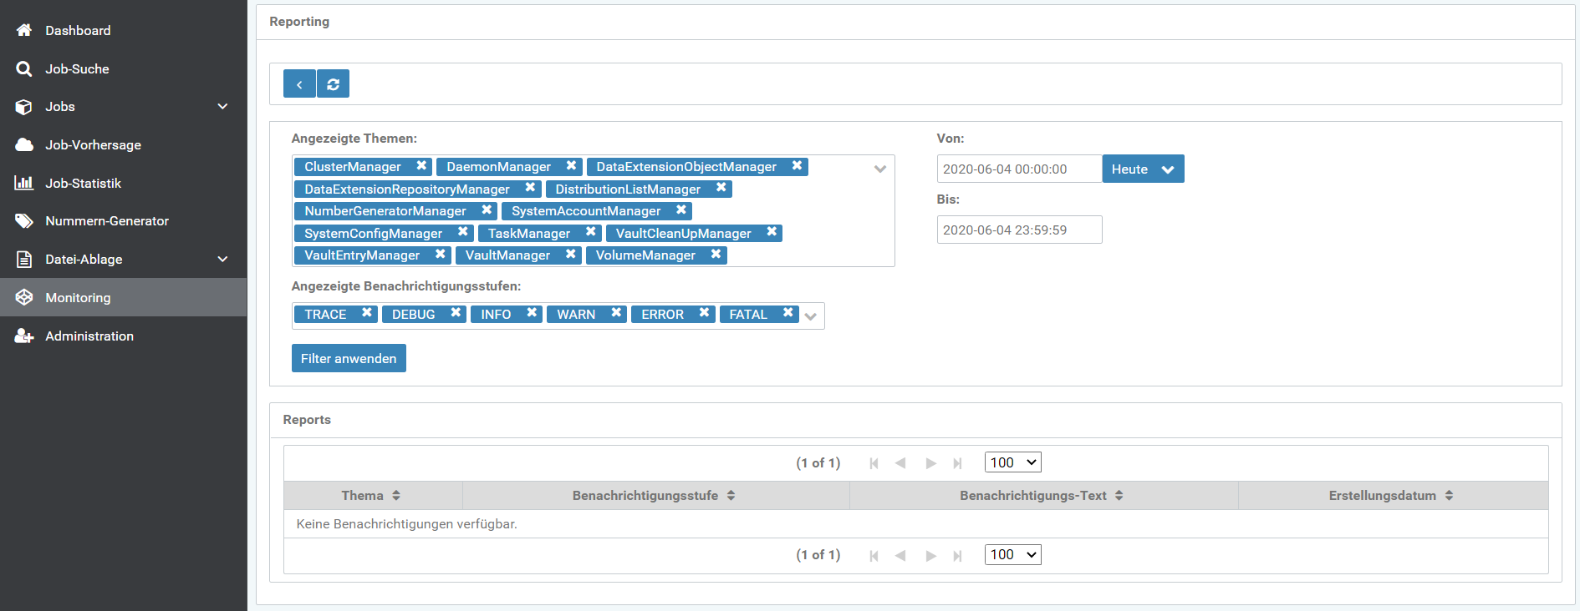Remove the VaultCleanUpManager topic tag
The height and width of the screenshot is (611, 1580).
[x=772, y=232]
